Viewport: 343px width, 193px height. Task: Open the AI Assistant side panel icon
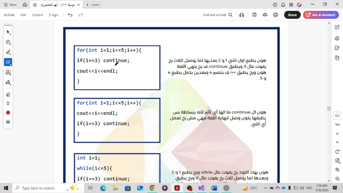click(x=337, y=27)
